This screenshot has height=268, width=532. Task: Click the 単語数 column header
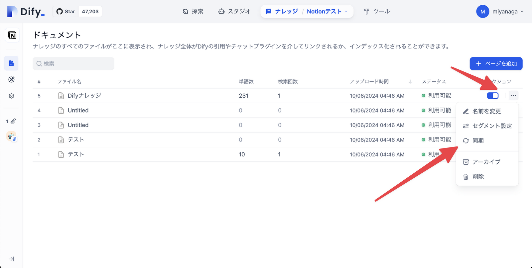coord(246,81)
